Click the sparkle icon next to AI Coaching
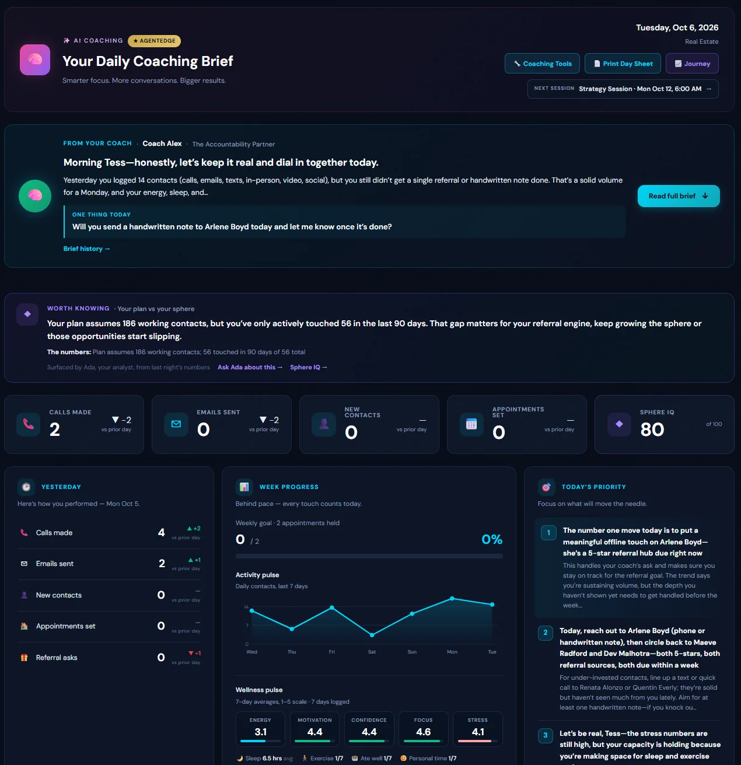This screenshot has height=765, width=741. (67, 41)
